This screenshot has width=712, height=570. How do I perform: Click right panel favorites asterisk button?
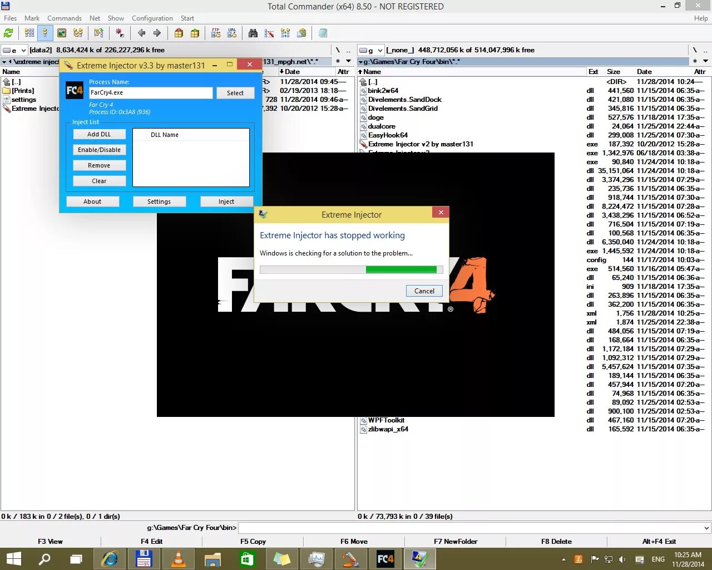[x=694, y=61]
